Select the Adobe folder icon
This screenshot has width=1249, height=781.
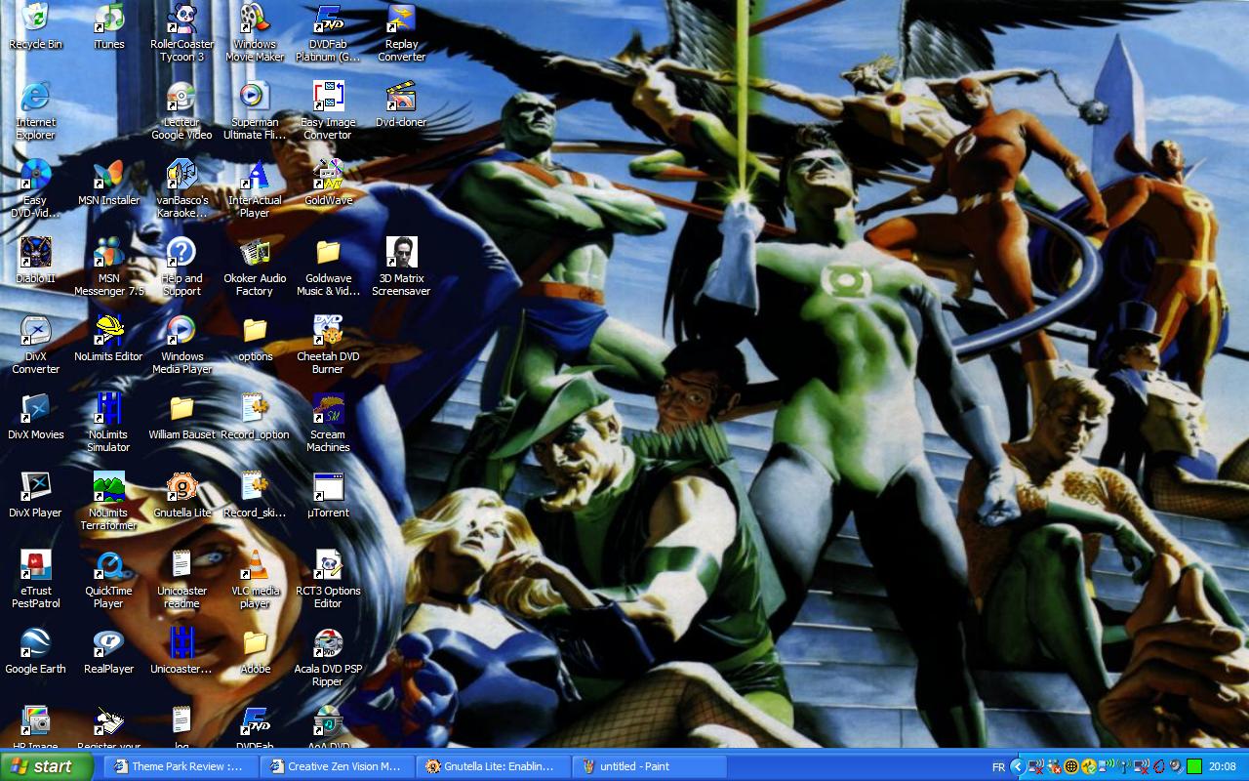pos(255,651)
